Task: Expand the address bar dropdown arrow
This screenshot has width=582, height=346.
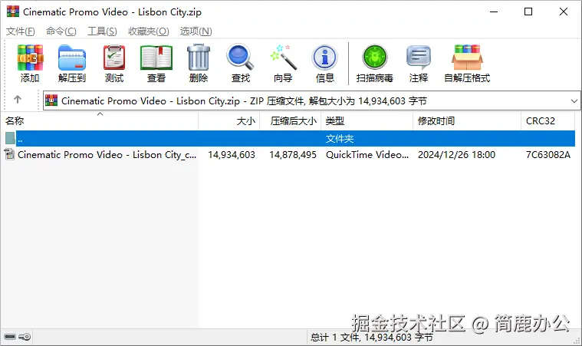Action: pyautogui.click(x=574, y=101)
